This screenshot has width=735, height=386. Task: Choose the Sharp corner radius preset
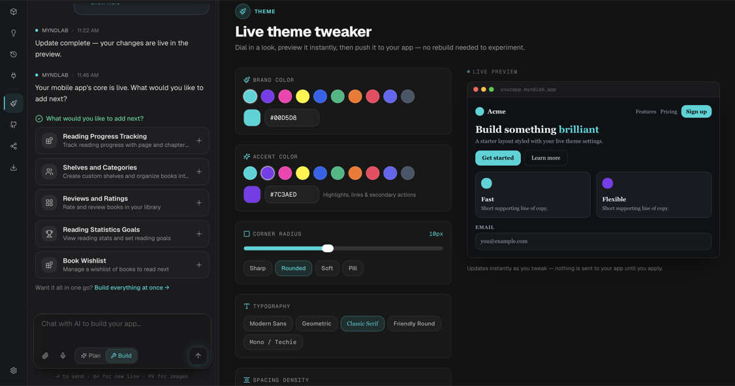[x=258, y=269]
